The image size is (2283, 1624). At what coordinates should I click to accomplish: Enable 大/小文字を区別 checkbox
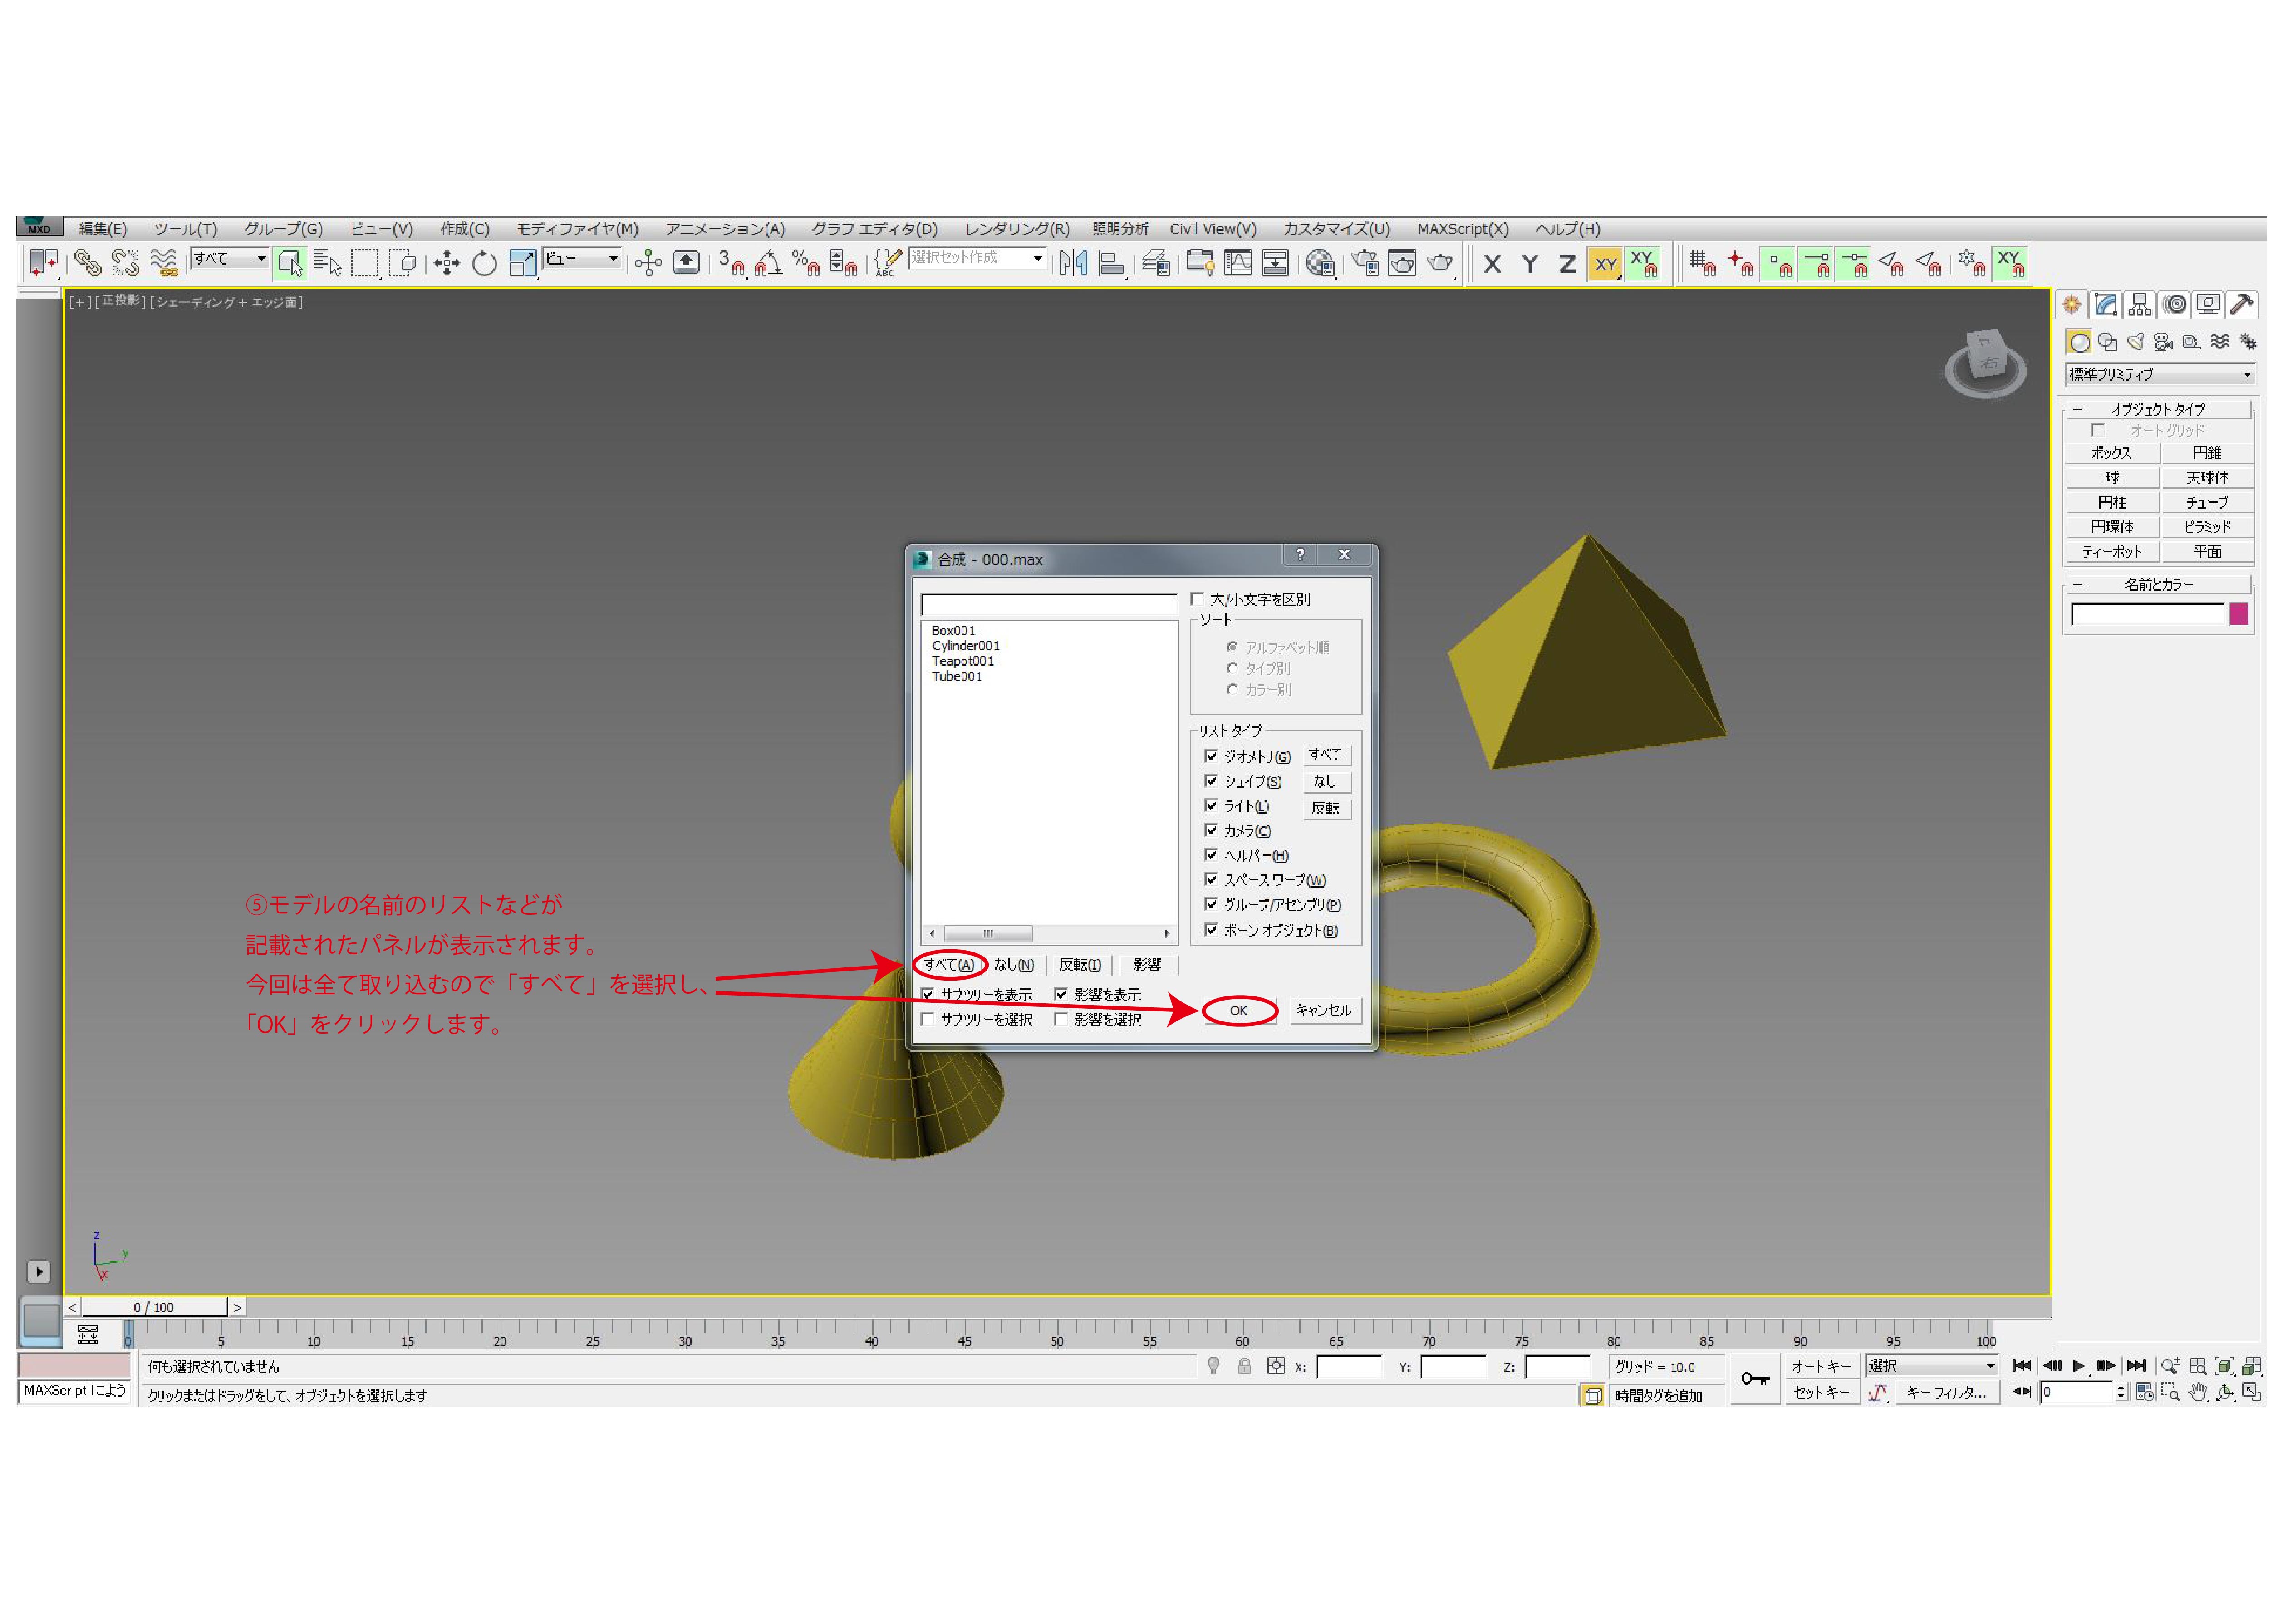pyautogui.click(x=1197, y=599)
